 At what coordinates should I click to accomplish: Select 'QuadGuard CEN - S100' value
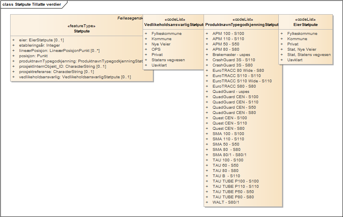tap(235, 97)
